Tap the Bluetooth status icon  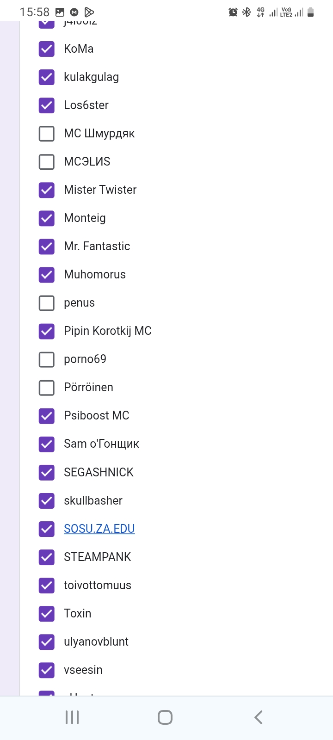[247, 12]
